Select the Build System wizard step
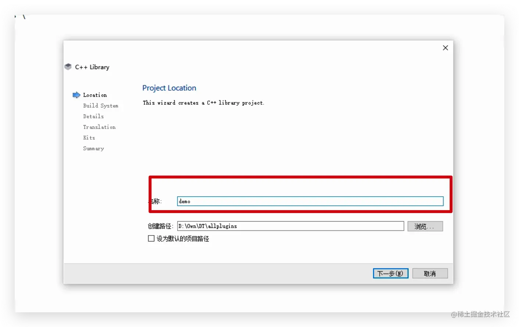 (x=101, y=106)
